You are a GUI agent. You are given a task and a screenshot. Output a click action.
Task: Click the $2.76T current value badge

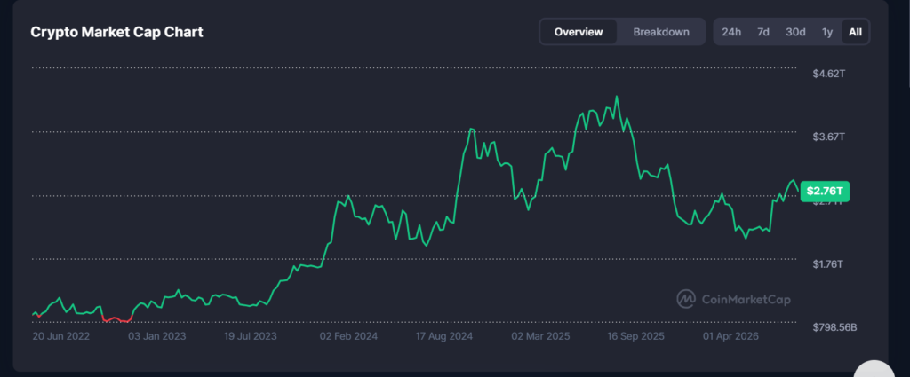click(x=825, y=191)
